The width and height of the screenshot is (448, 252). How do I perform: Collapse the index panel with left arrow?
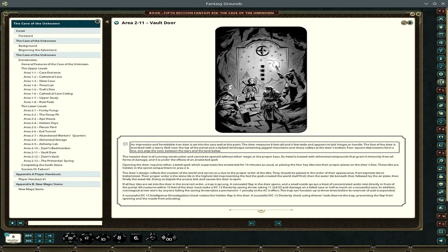[x=107, y=22]
